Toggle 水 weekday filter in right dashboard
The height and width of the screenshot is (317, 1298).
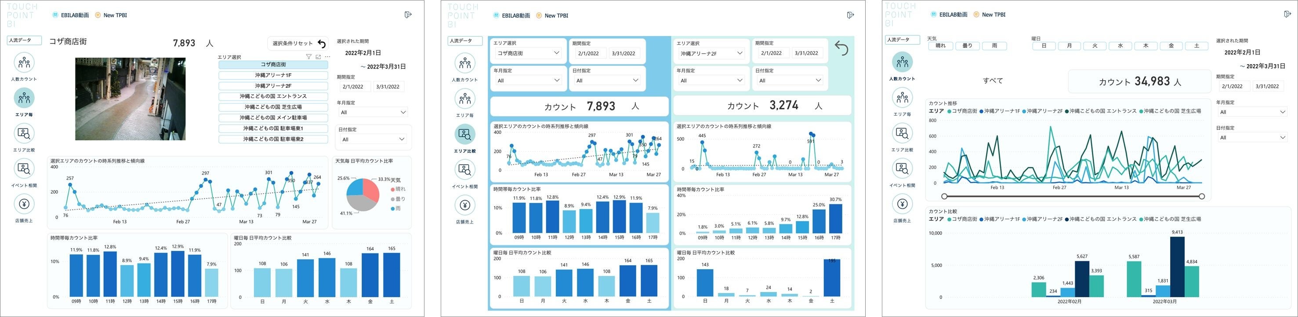tap(1120, 46)
